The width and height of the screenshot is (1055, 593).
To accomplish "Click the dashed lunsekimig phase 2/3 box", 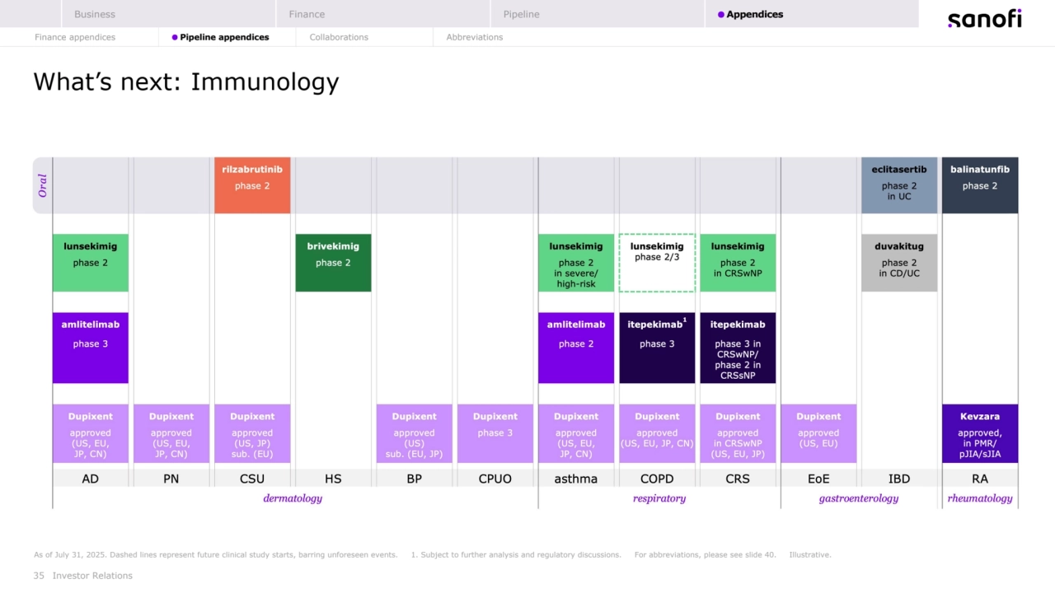I will 657,263.
